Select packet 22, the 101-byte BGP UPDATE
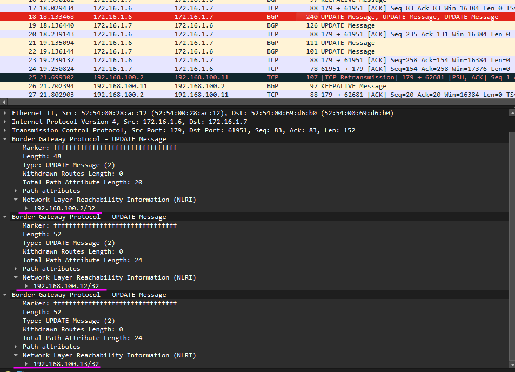 click(257, 51)
